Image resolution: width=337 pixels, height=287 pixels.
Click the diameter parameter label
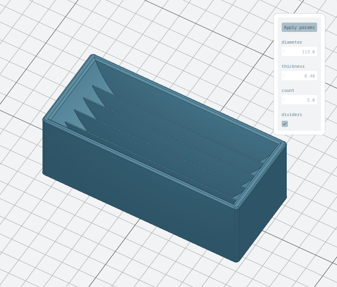pyautogui.click(x=292, y=42)
